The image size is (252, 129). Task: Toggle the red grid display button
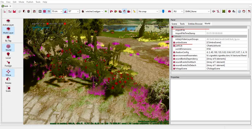[45, 11]
